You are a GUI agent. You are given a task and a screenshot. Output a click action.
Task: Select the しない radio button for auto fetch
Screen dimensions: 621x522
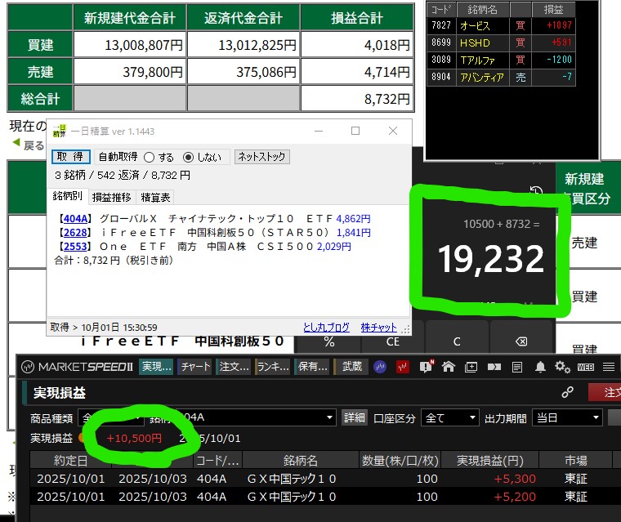pos(189,157)
